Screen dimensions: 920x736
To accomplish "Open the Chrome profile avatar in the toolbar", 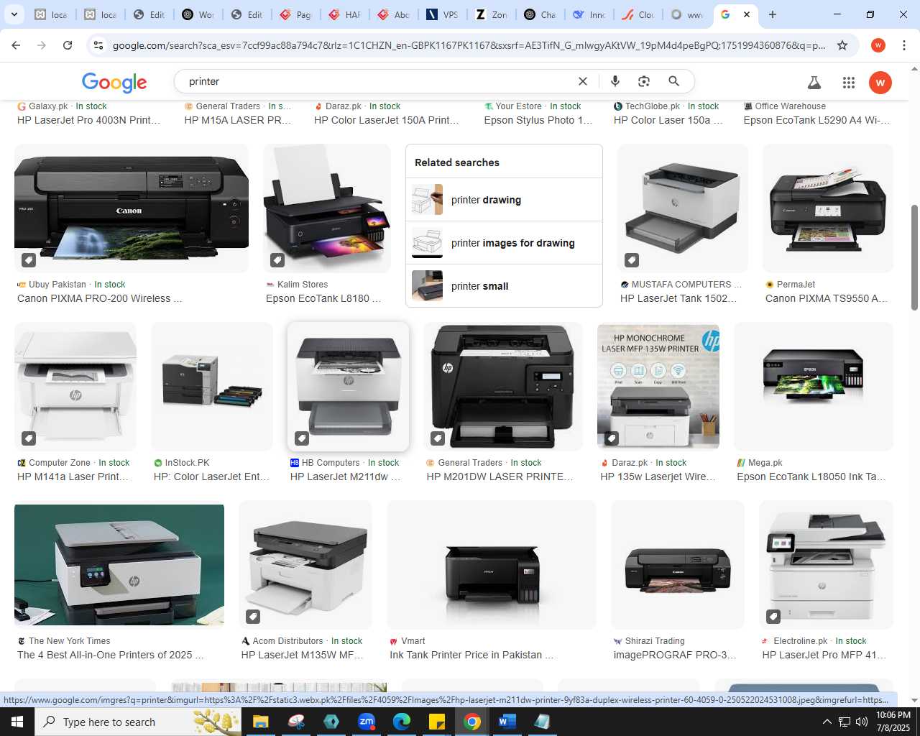I will [878, 45].
